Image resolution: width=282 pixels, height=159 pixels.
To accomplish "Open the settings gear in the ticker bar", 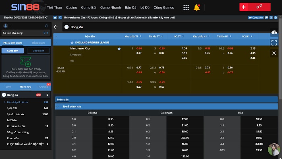I will click(x=276, y=17).
